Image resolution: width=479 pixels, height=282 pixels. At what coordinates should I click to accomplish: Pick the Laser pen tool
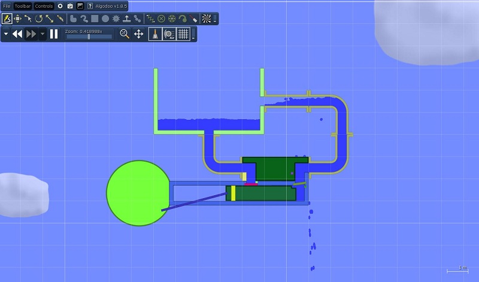[194, 19]
